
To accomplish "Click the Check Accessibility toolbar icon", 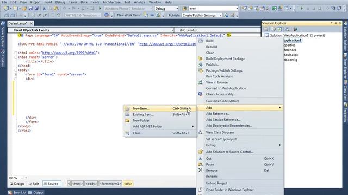I will pyautogui.click(x=107, y=15).
